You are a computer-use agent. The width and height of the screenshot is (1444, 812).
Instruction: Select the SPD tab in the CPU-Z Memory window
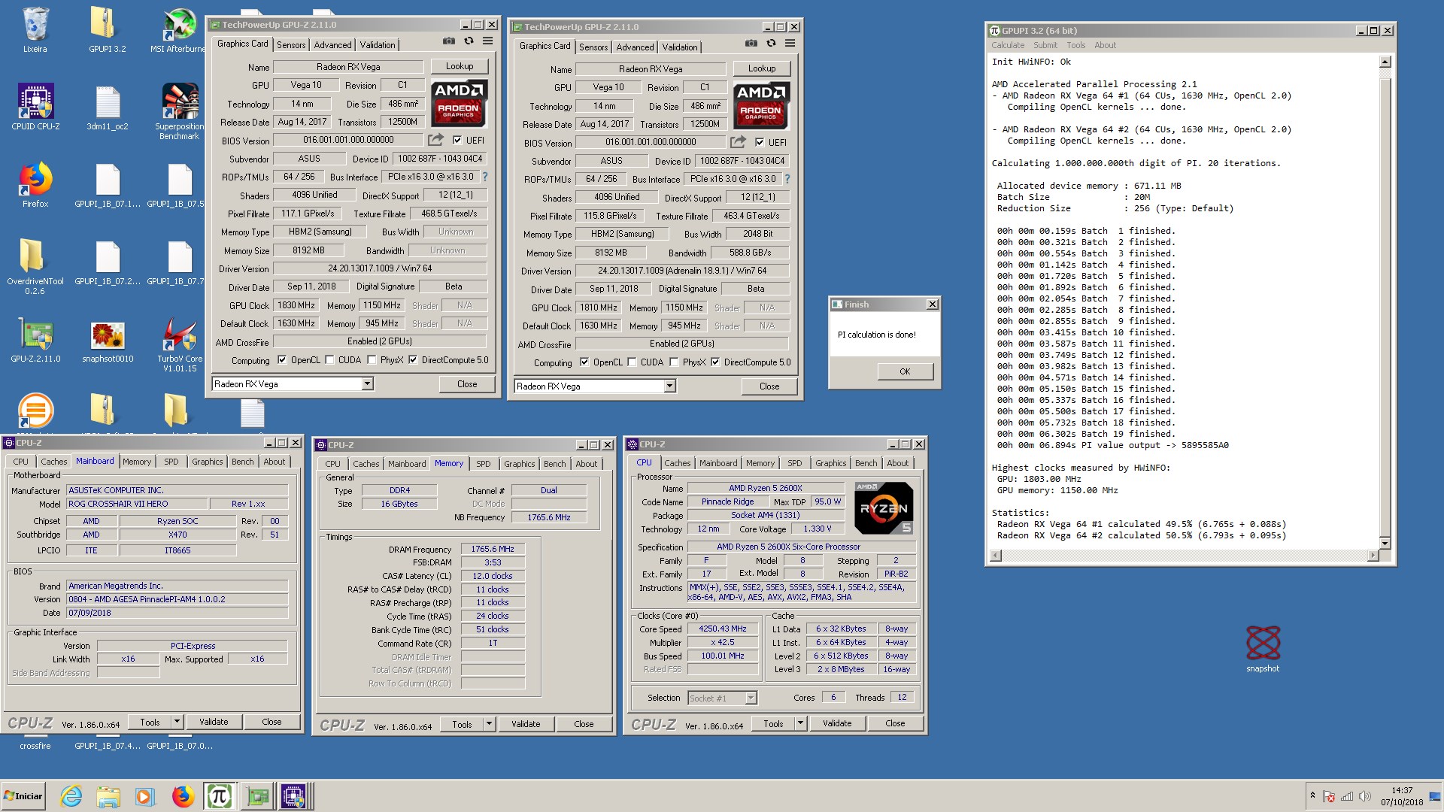tap(484, 464)
